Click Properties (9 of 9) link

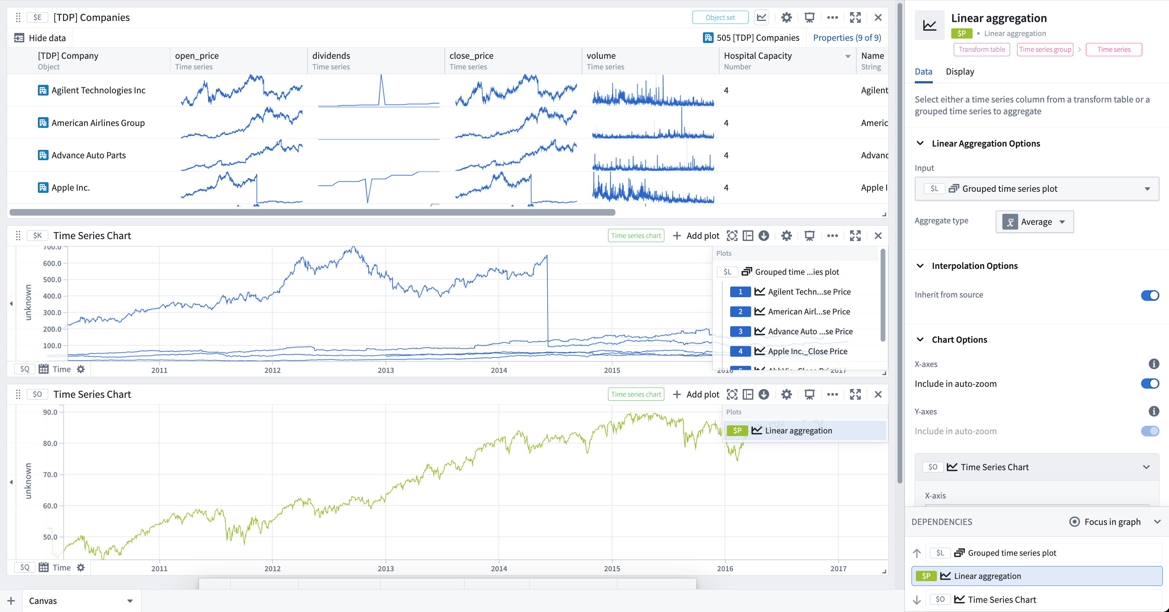click(847, 37)
